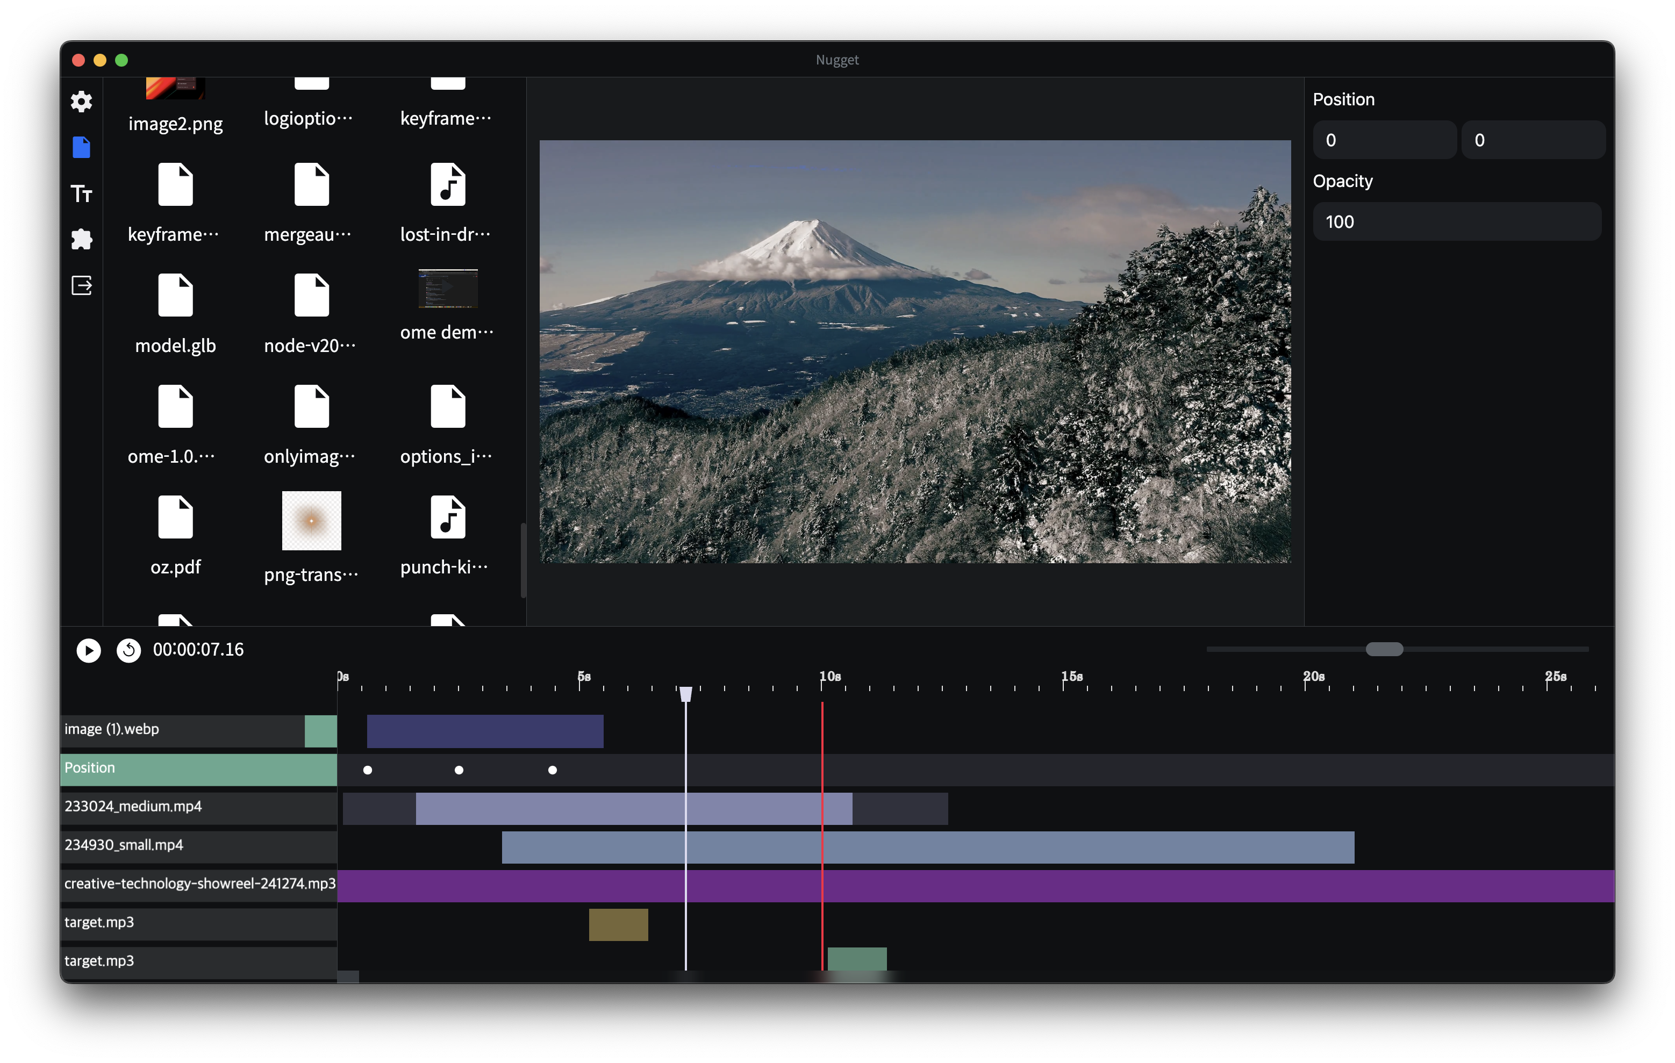
Task: Click the first Position keyframe dot
Action: coord(367,770)
